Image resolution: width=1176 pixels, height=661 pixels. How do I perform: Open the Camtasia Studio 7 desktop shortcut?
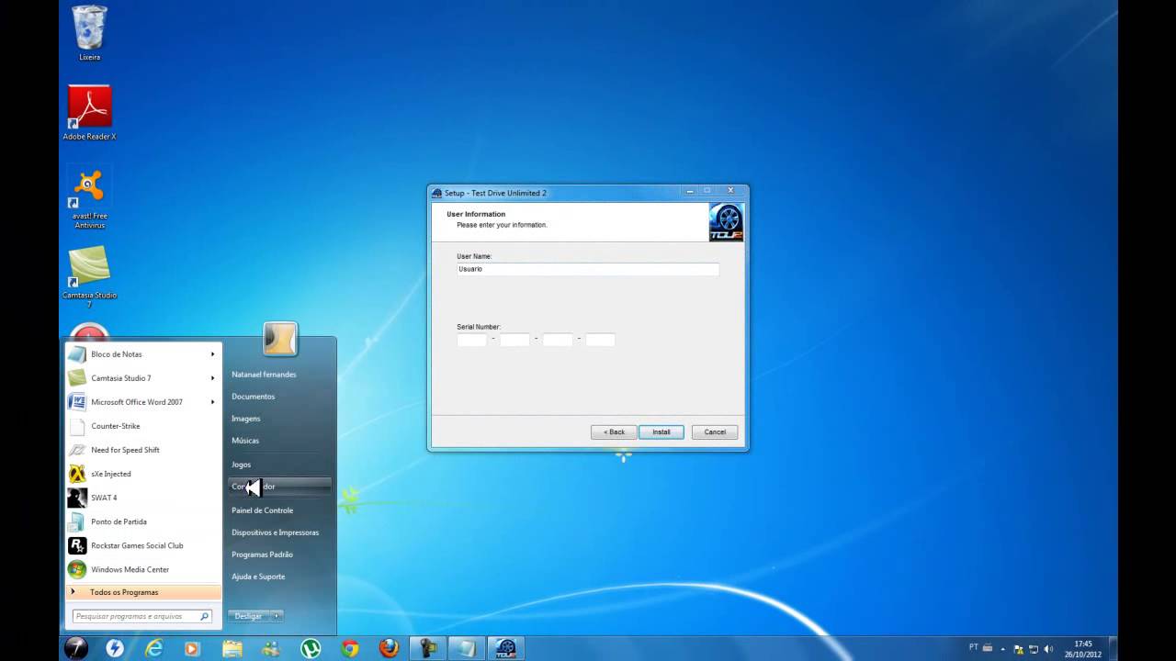(89, 276)
